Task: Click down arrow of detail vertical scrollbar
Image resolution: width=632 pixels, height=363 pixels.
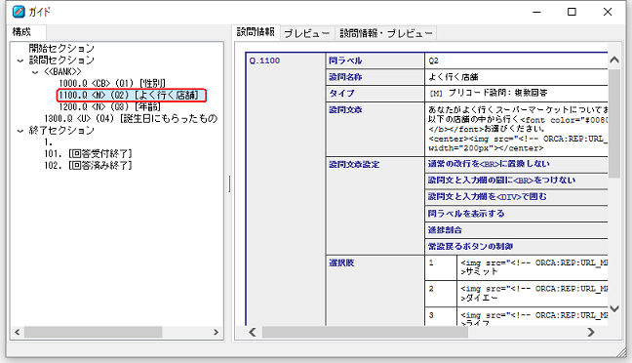Action: pyautogui.click(x=614, y=308)
